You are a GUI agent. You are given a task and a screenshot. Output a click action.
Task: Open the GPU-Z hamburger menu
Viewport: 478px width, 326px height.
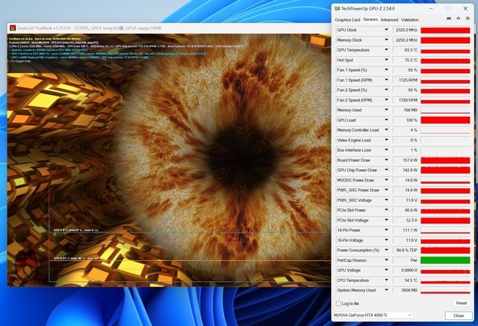pyautogui.click(x=468, y=19)
